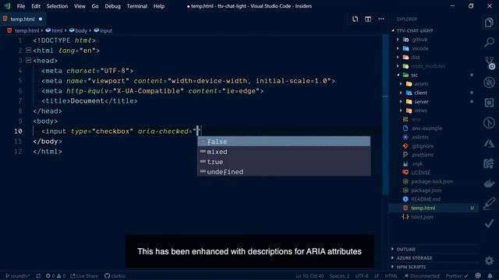
Task: Click the body breadcrumb
Action: click(x=78, y=31)
